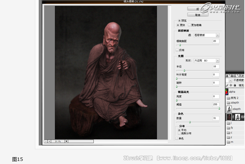Toggle the 预览 preview checkbox
Screen dimensions: 245x164
tap(179, 21)
